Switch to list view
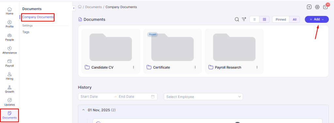The height and width of the screenshot is (123, 334). (x=254, y=19)
